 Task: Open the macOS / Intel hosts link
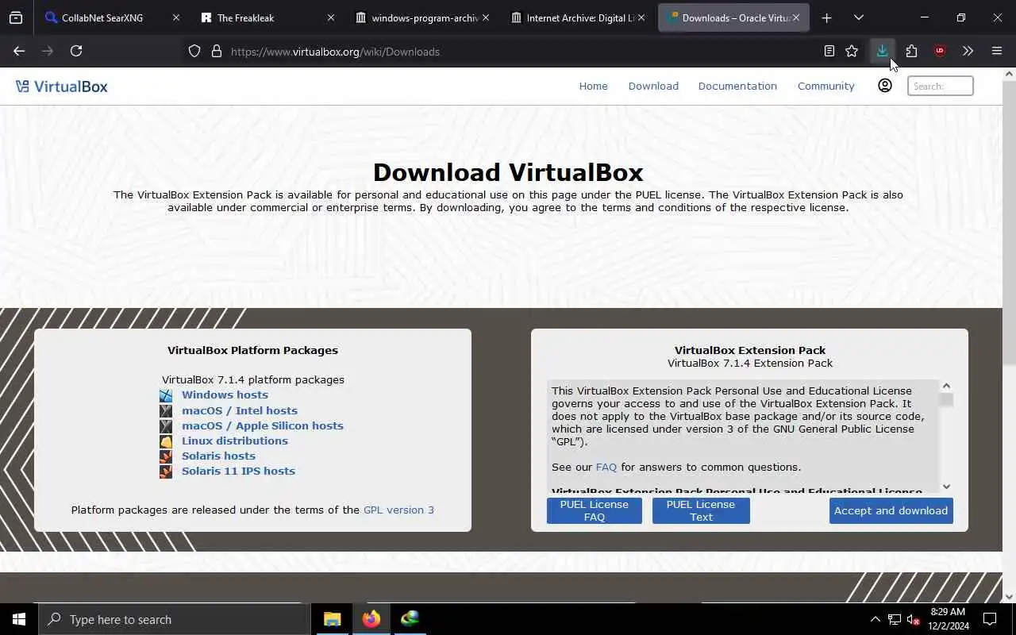point(240,410)
